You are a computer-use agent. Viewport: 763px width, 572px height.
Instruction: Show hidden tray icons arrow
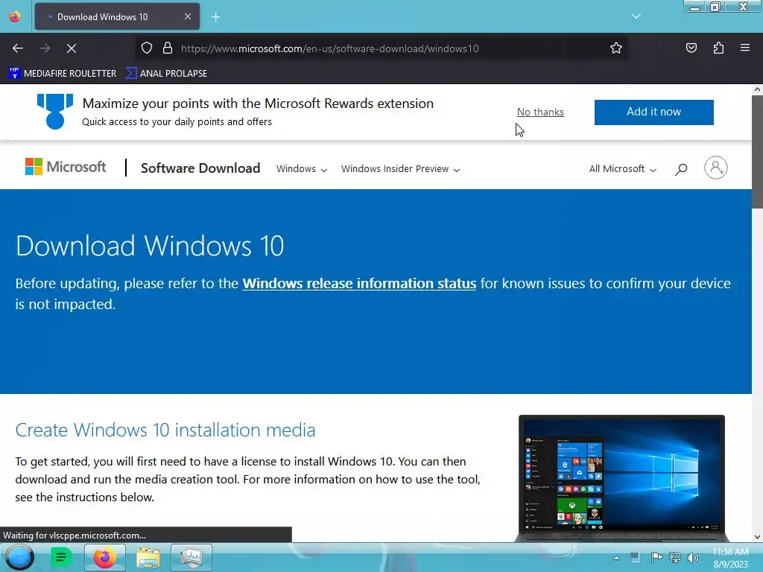pyautogui.click(x=616, y=558)
